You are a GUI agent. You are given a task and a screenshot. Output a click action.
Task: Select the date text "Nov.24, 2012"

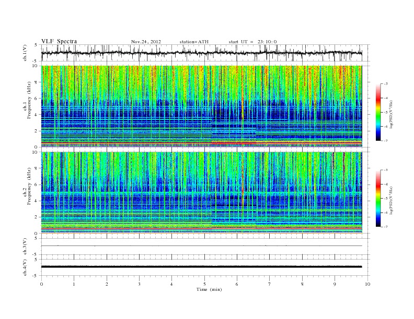pos(146,42)
